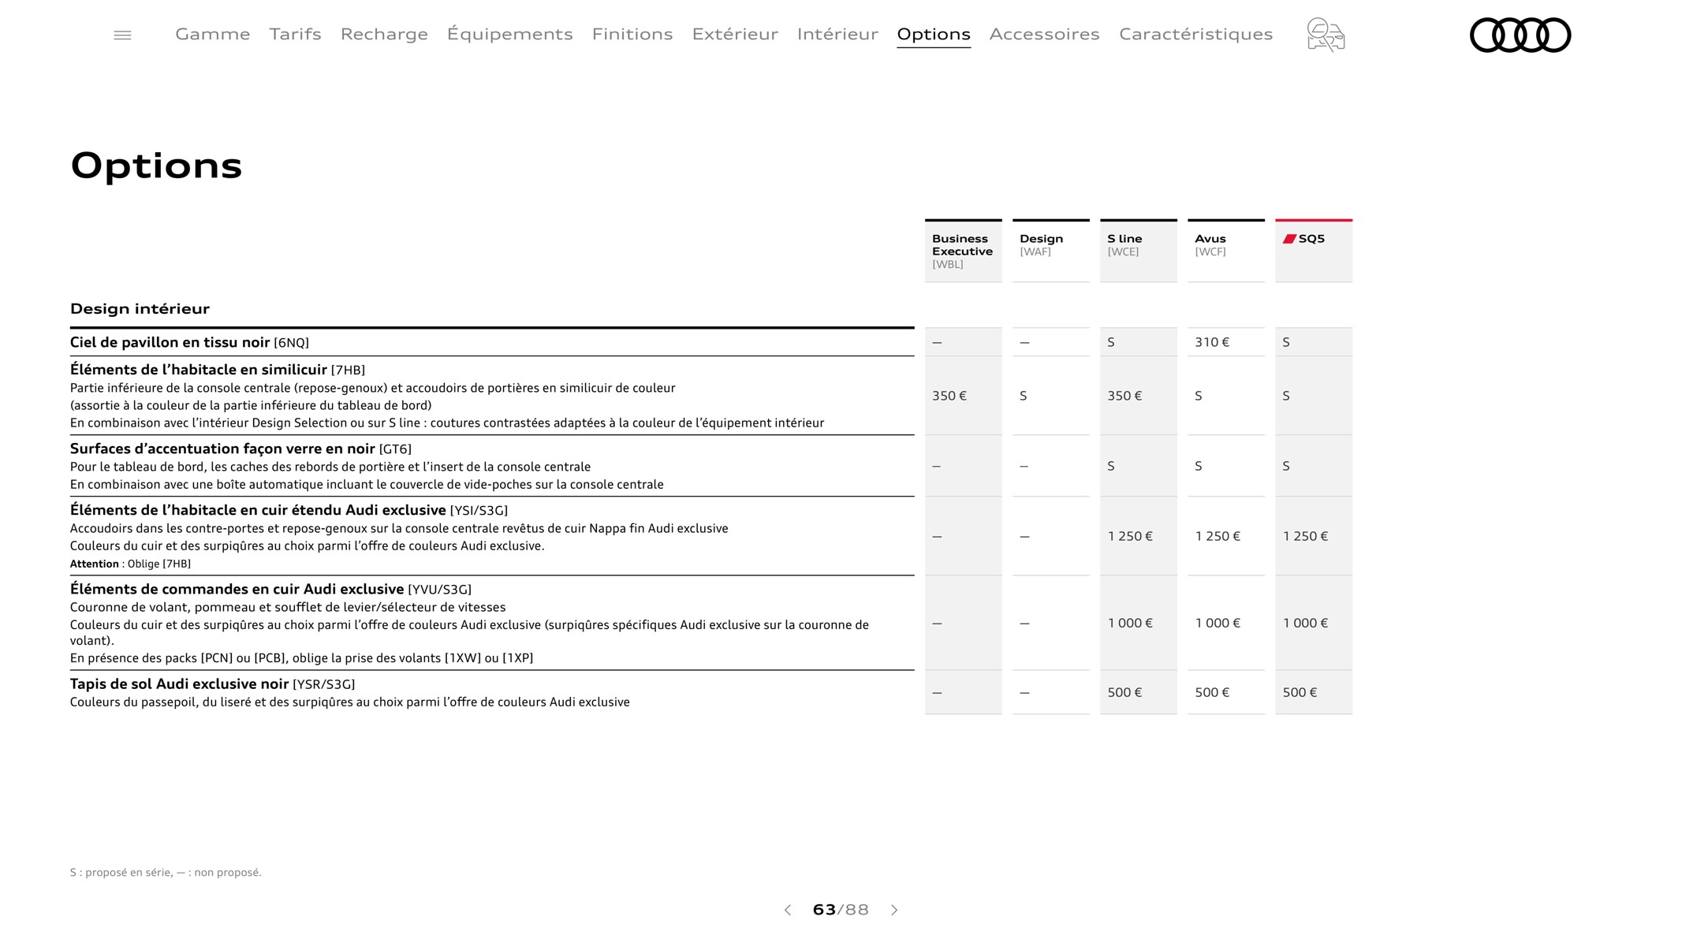Screen dimensions: 1682x946
Task: Open the hamburger menu icon
Action: pyautogui.click(x=122, y=35)
